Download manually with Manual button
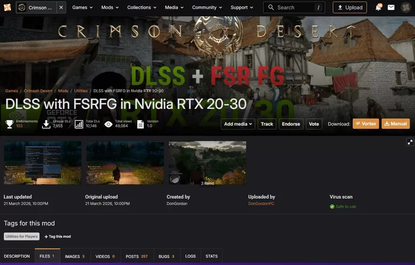 click(396, 123)
